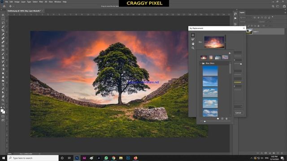
Task: Select the Gradient tool
Action: 3,69
